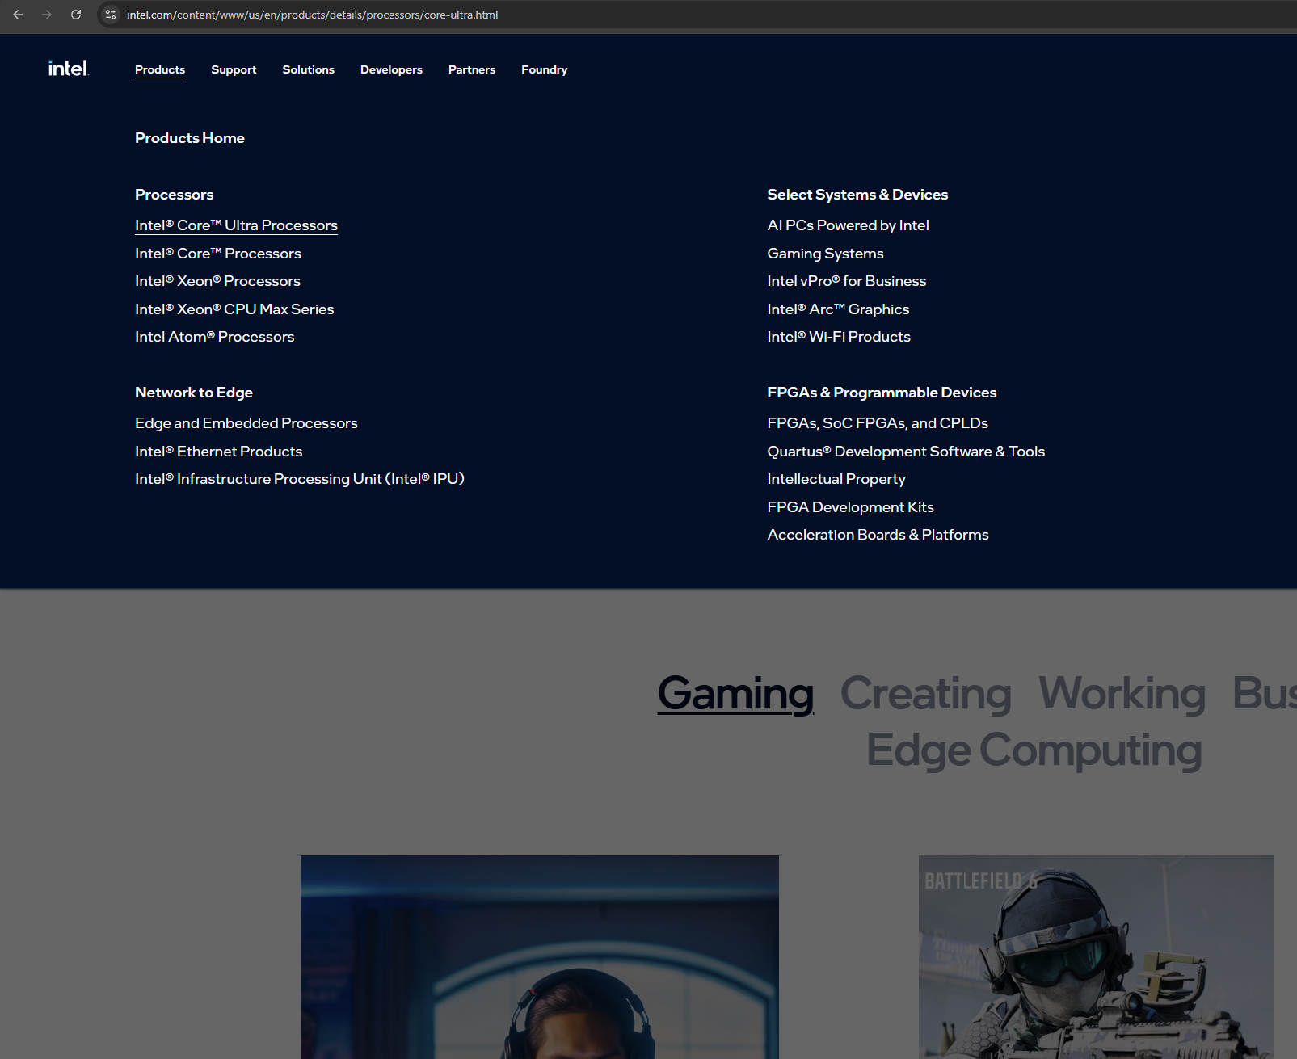
Task: Reload the page with refresh icon
Action: point(76,15)
